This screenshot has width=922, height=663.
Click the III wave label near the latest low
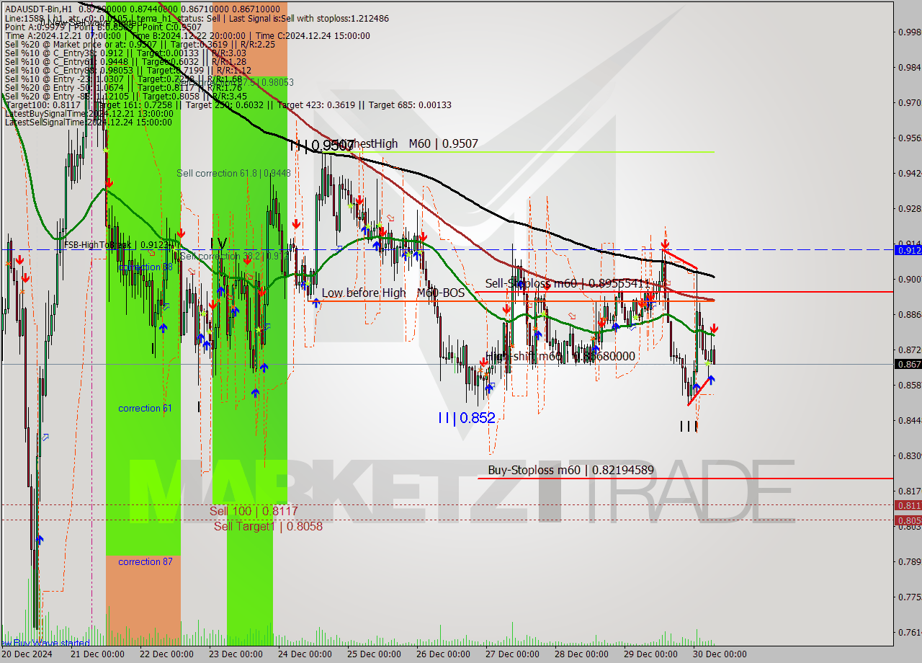pos(689,426)
